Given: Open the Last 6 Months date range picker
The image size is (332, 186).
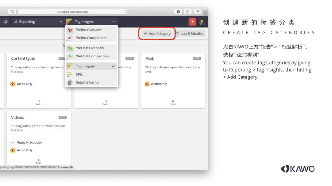Looking at the screenshot, I should 189,34.
